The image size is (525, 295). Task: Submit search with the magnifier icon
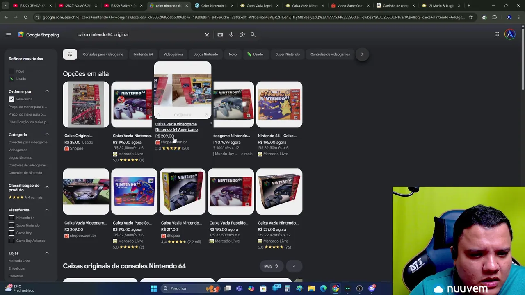[x=253, y=35]
